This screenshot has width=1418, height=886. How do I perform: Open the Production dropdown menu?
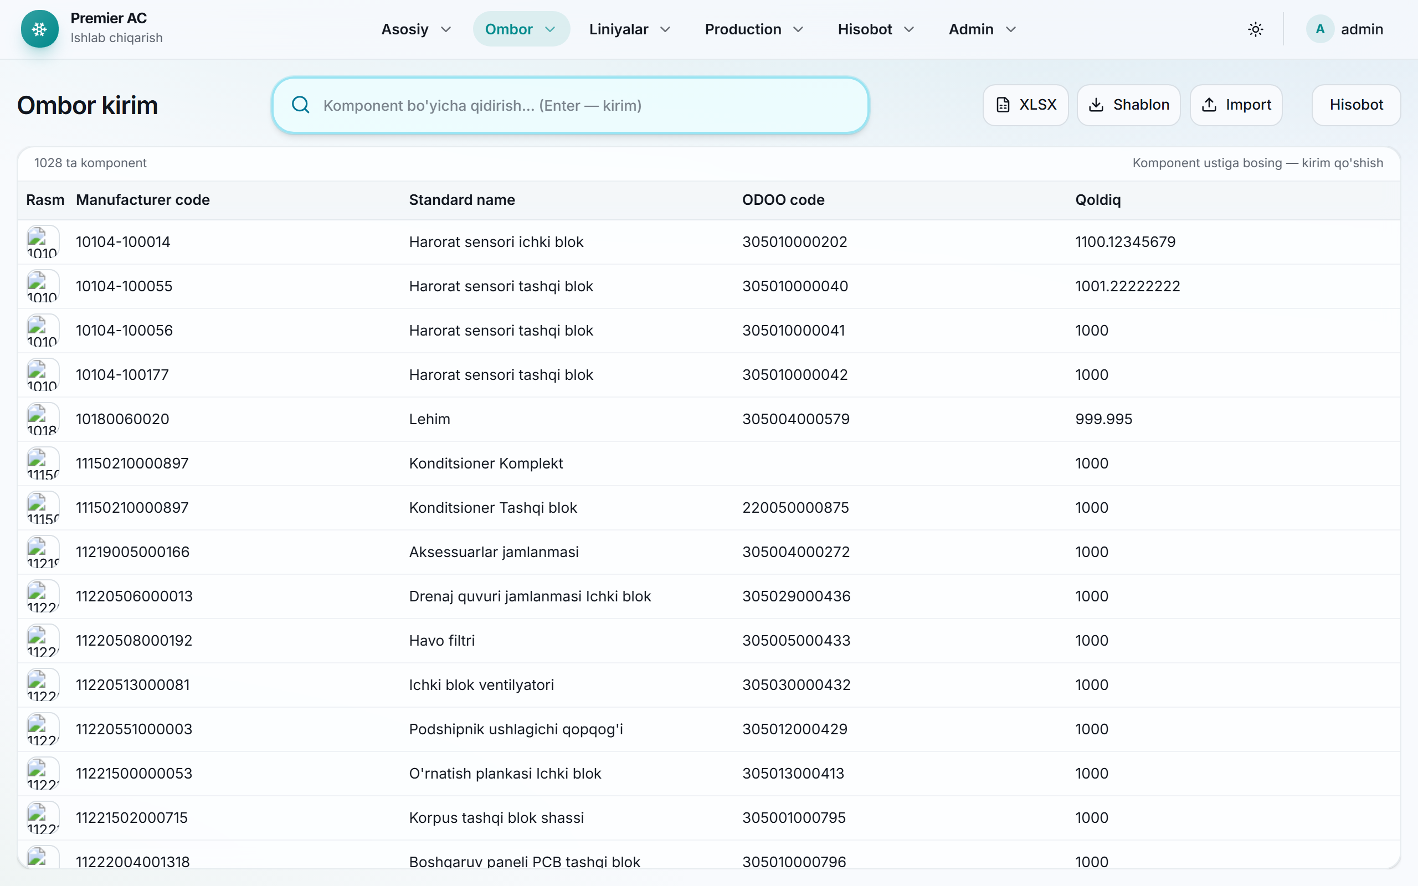[753, 29]
